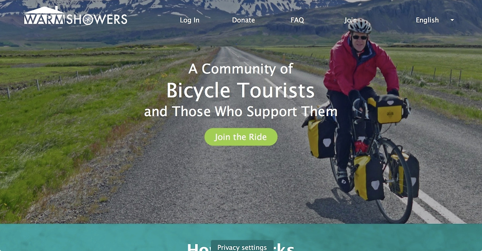Click the house roof icon in the logo
Screen dimensions: 482x251
pyautogui.click(x=44, y=10)
